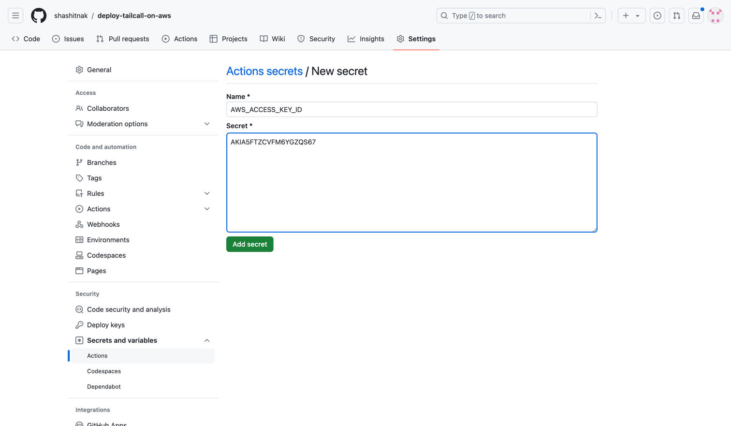This screenshot has height=426, width=731.
Task: Collapse Secrets and variables section
Action: tap(207, 340)
